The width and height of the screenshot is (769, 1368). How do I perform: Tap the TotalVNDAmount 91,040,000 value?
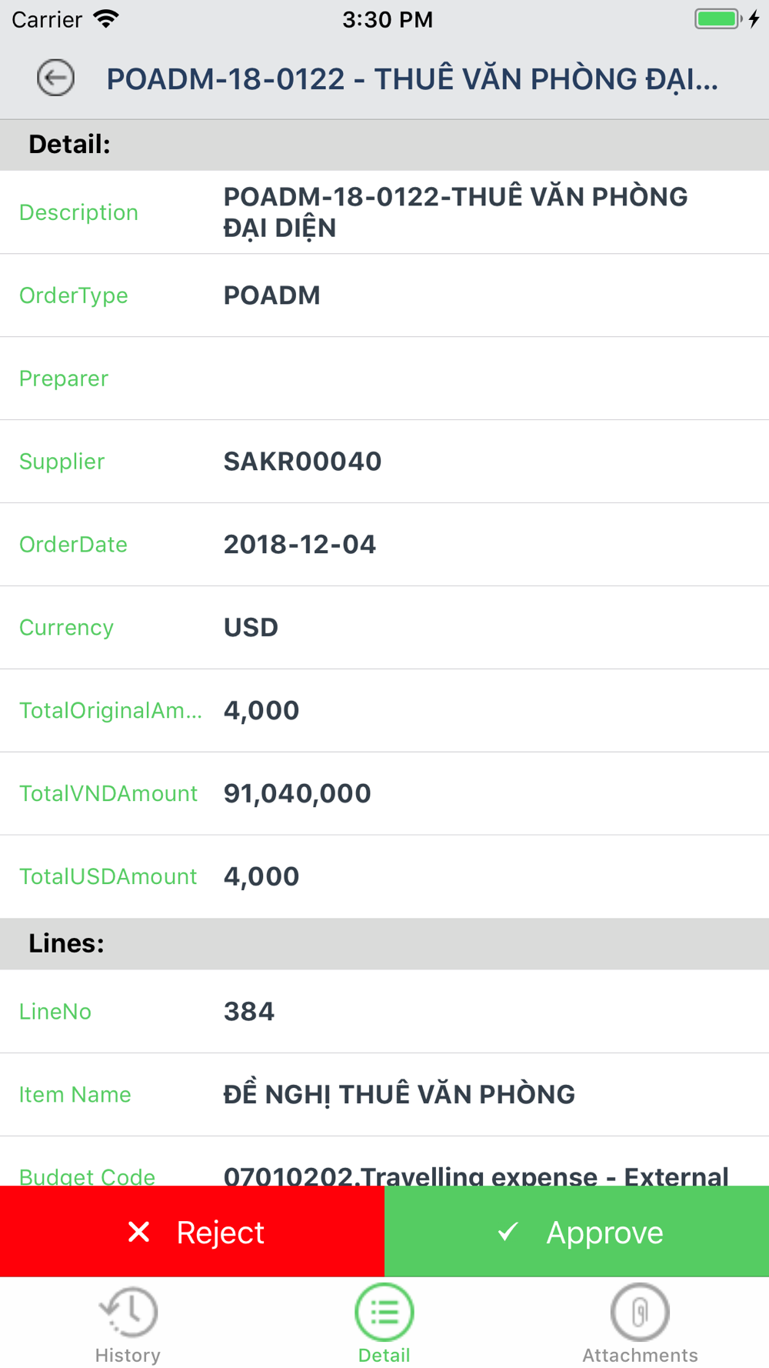298,794
